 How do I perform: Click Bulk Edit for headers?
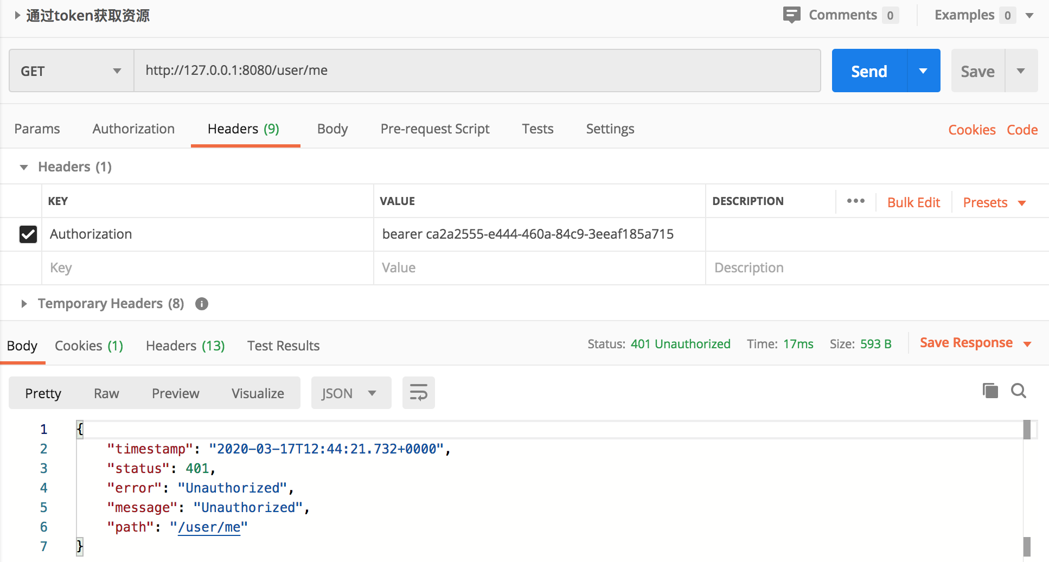913,202
